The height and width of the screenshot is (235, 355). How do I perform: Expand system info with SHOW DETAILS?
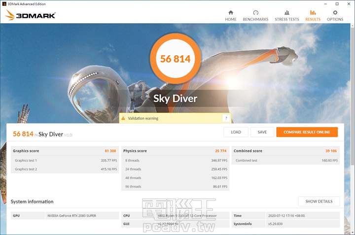tap(319, 201)
